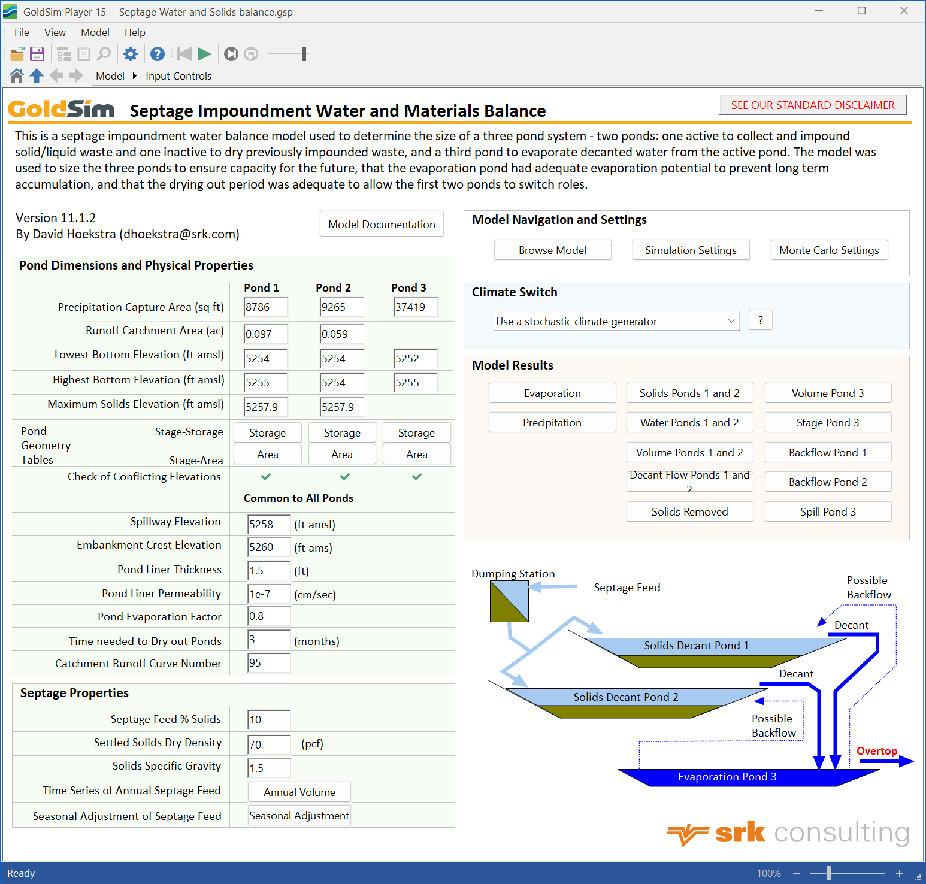Click the Dumping Station icon in diagram
Screen dimensions: 926x884
(509, 601)
